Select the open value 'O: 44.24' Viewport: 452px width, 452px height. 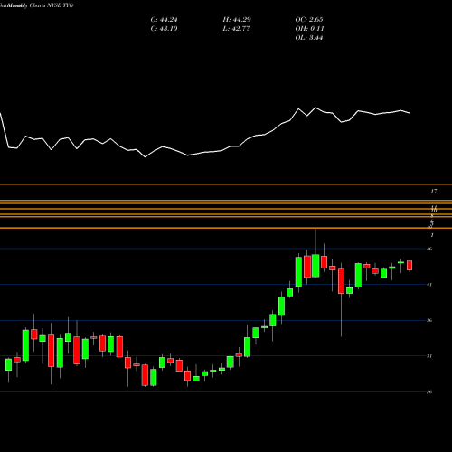(164, 20)
